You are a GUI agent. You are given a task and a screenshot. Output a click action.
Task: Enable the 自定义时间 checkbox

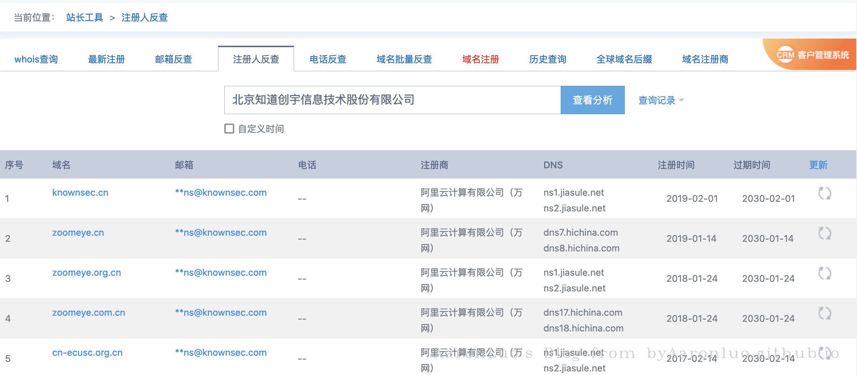coord(229,129)
